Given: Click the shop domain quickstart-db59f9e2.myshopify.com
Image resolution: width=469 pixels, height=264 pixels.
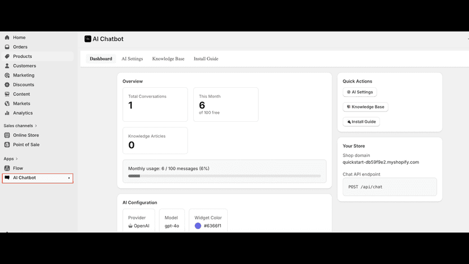Looking at the screenshot, I should [381, 162].
